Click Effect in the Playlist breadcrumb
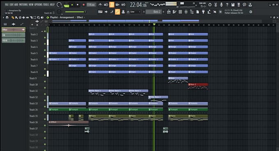The width and height of the screenshot is (279, 151). click(x=80, y=17)
